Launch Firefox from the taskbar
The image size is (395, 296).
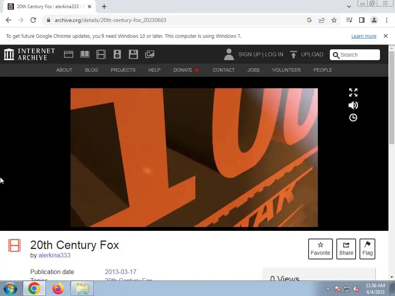point(58,288)
